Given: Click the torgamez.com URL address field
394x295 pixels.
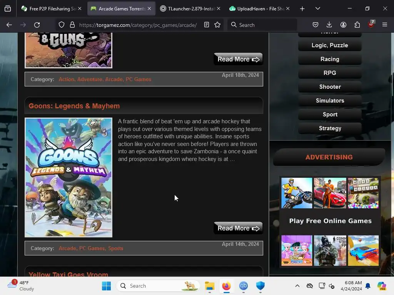Looking at the screenshot, I should (138, 25).
